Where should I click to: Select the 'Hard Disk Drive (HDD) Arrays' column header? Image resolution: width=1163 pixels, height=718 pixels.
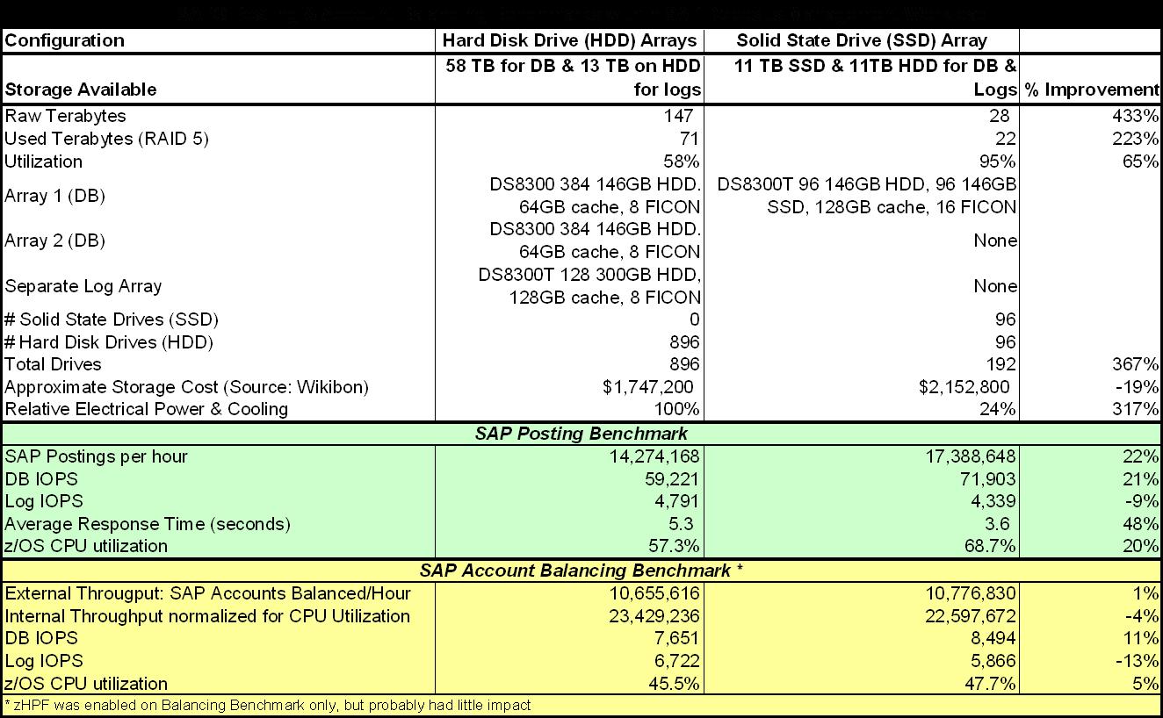pos(571,40)
